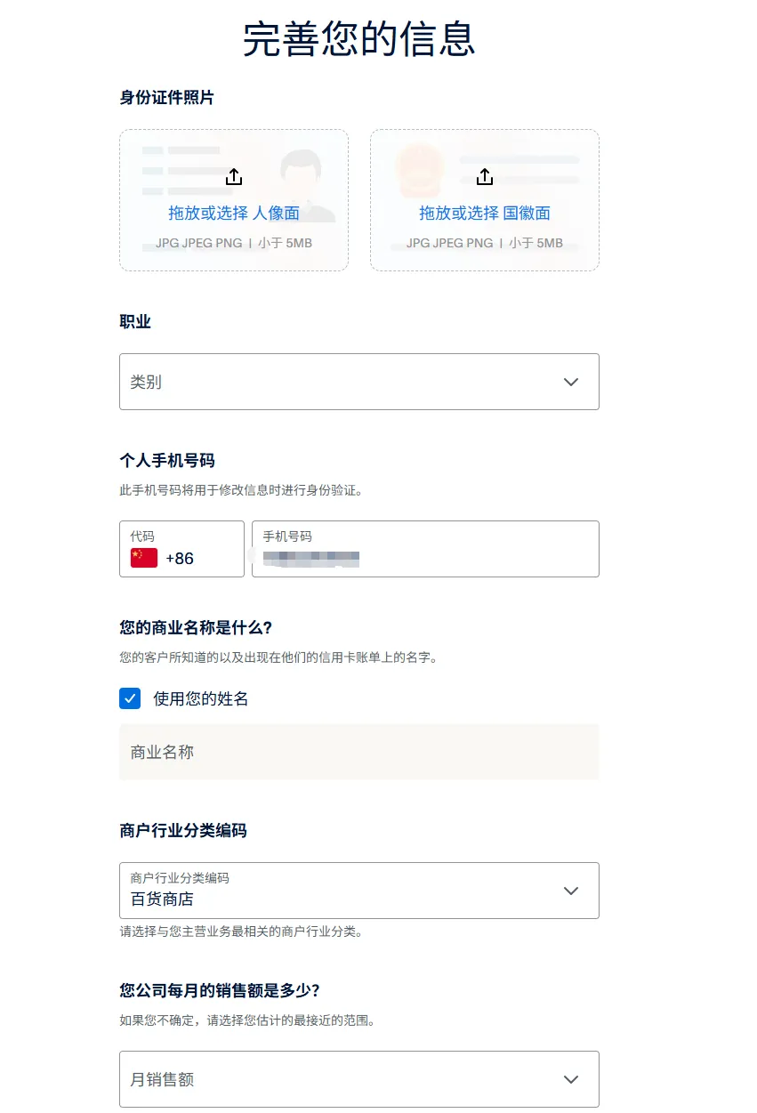Viewport: 757px width, 1113px height.
Task: Click the China flag icon in country code
Action: coord(144,558)
